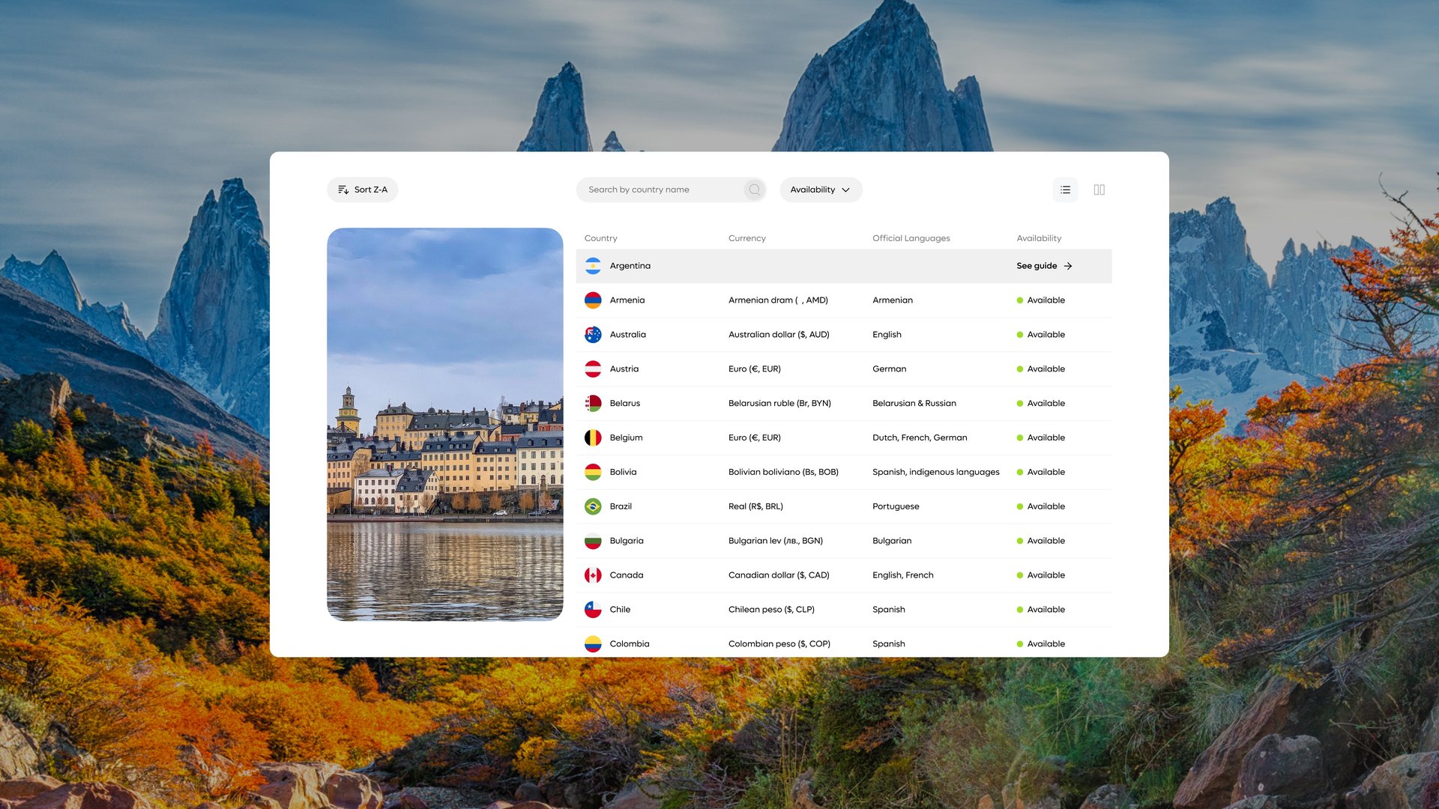Click the Australia flag icon

pos(593,335)
